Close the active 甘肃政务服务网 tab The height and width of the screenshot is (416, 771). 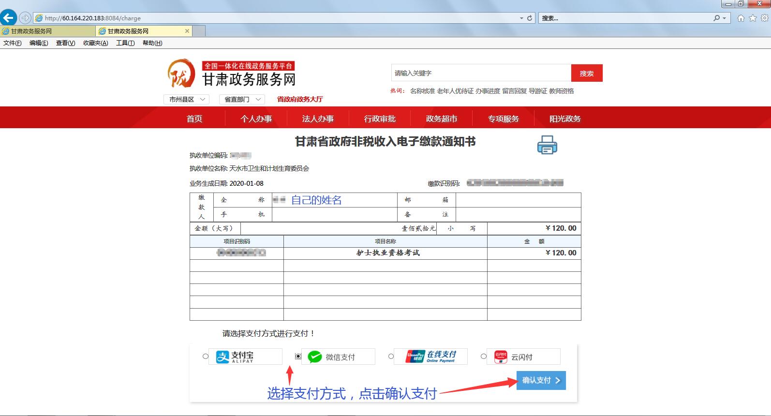tap(187, 31)
